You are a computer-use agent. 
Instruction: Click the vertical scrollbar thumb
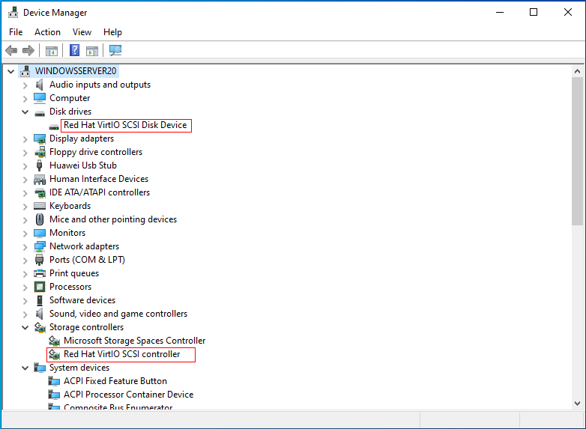click(578, 151)
